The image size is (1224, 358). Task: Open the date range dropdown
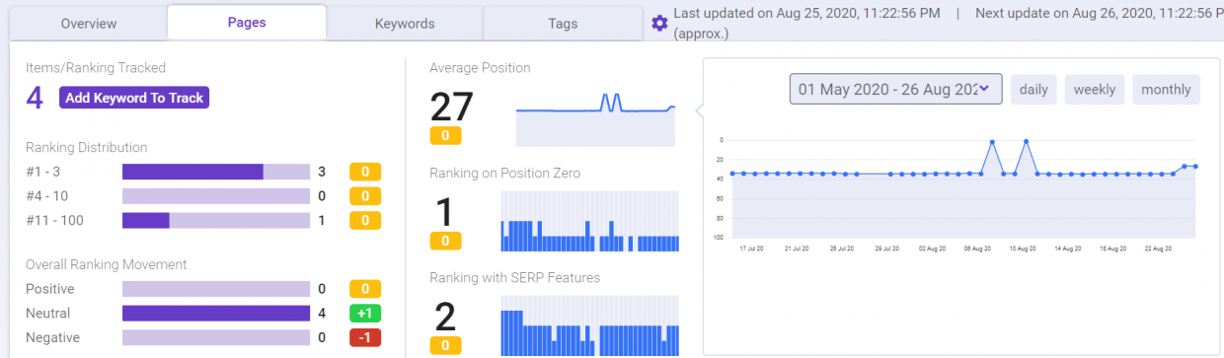896,89
